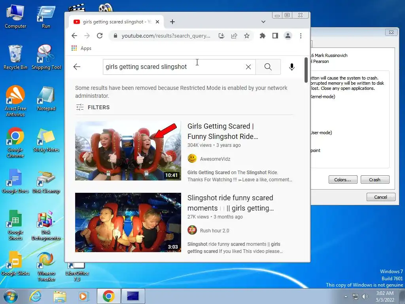This screenshot has height=304, width=405.
Task: Open the AwesomeVidz channel name
Action: (x=215, y=159)
